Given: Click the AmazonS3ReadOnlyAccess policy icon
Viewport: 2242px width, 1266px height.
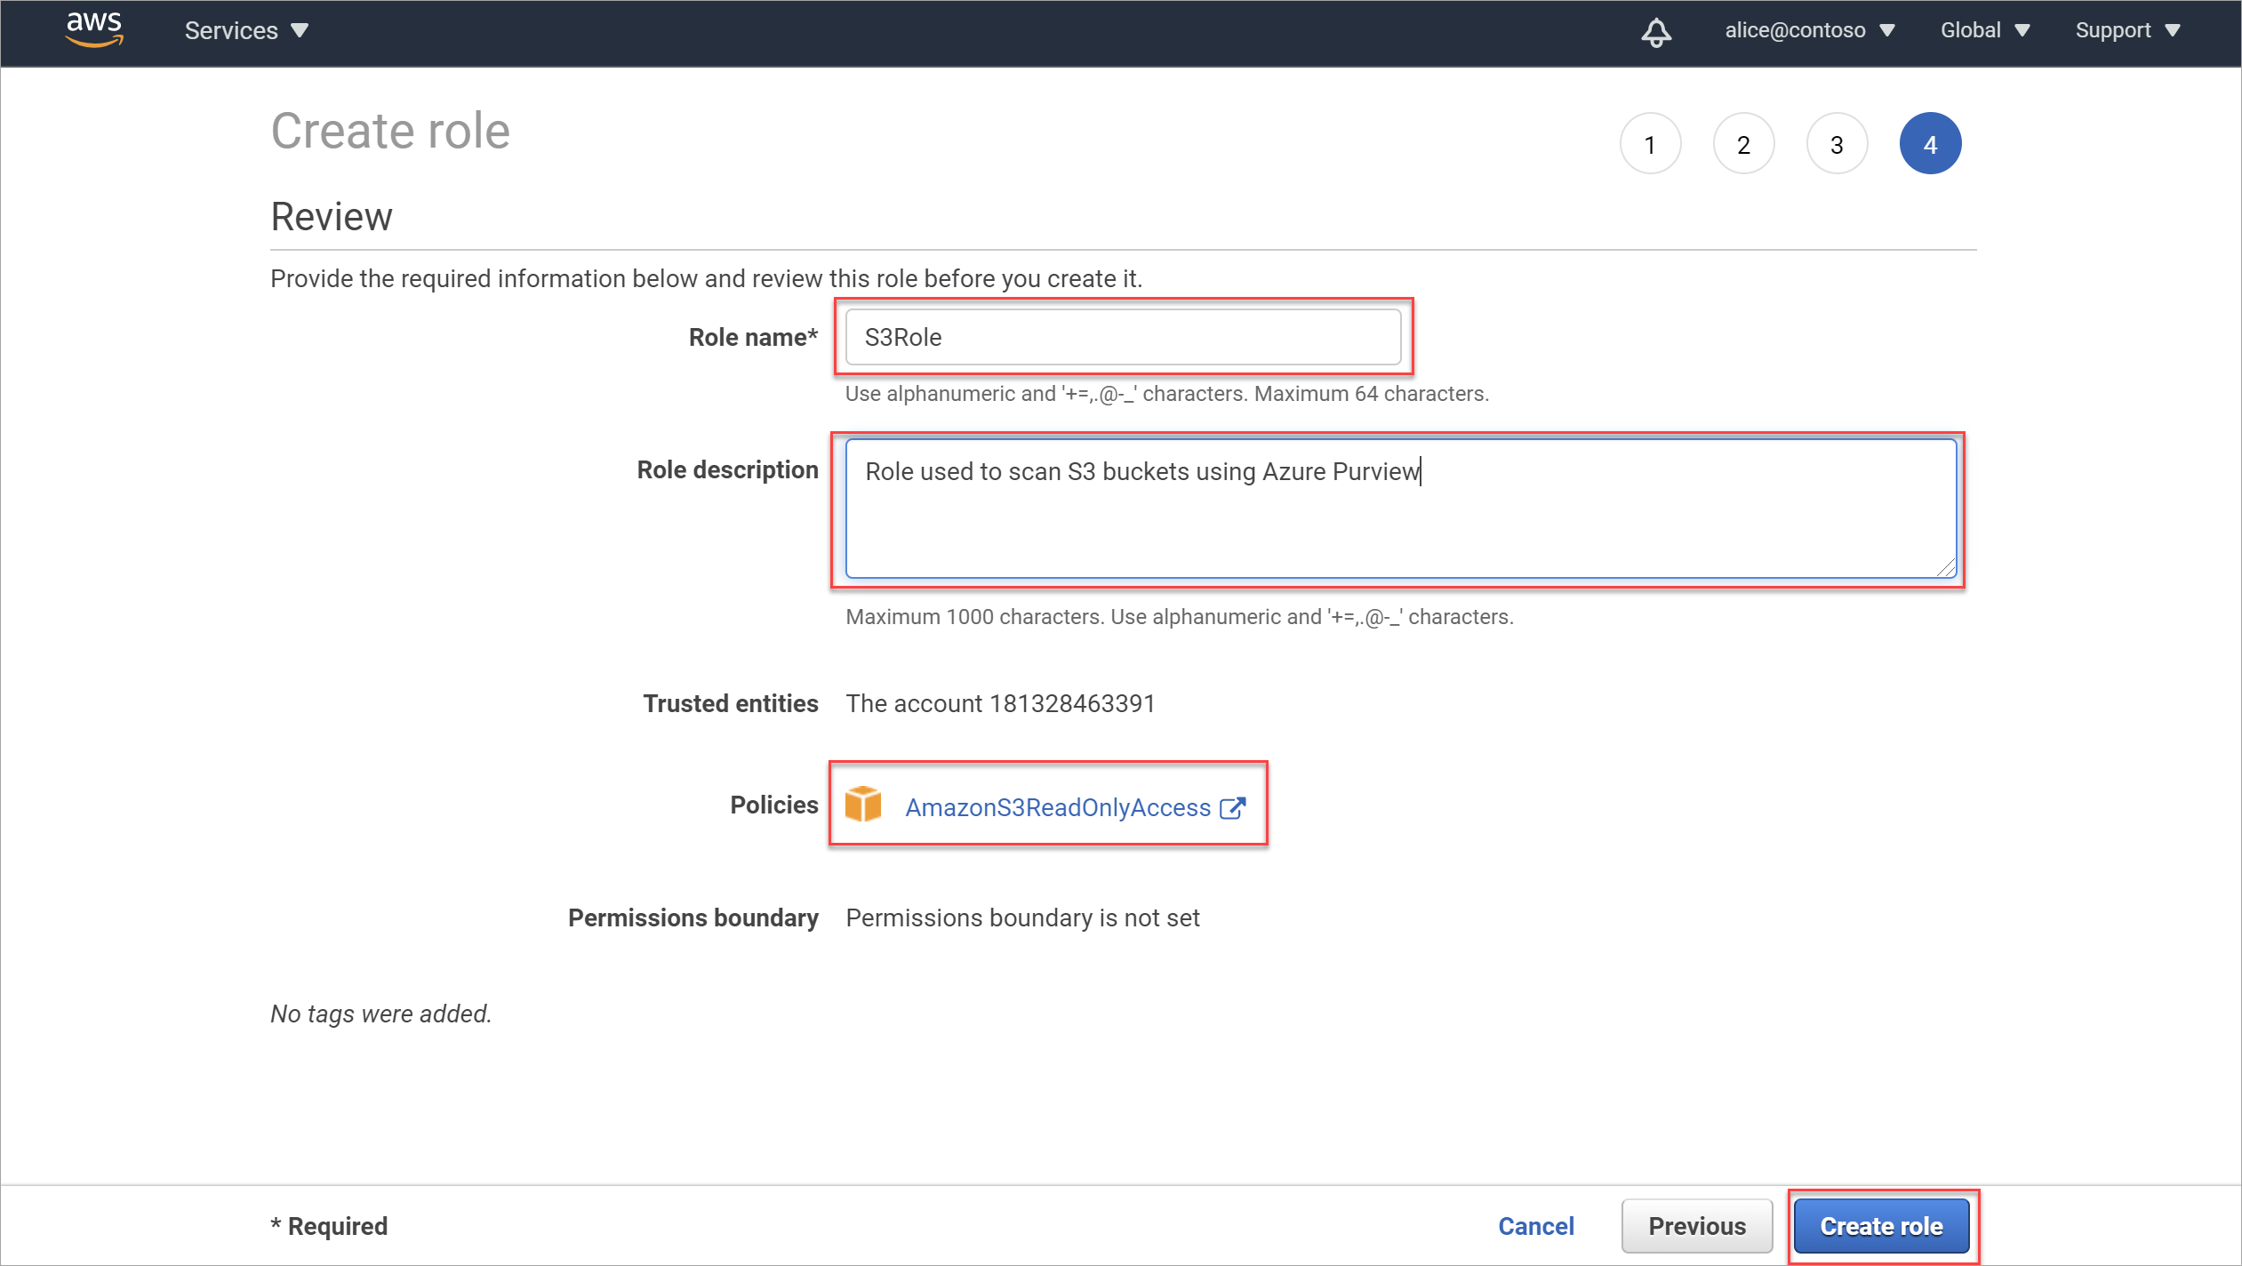Looking at the screenshot, I should 865,804.
